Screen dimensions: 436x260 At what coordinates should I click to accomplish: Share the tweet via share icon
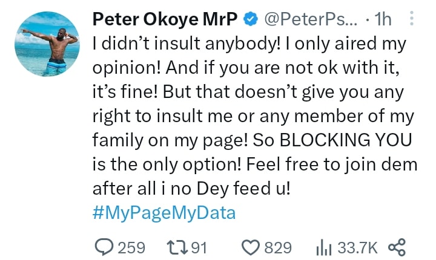(397, 247)
